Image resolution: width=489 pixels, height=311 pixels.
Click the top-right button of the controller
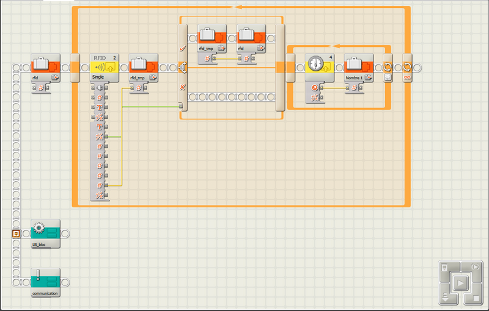tap(475, 267)
